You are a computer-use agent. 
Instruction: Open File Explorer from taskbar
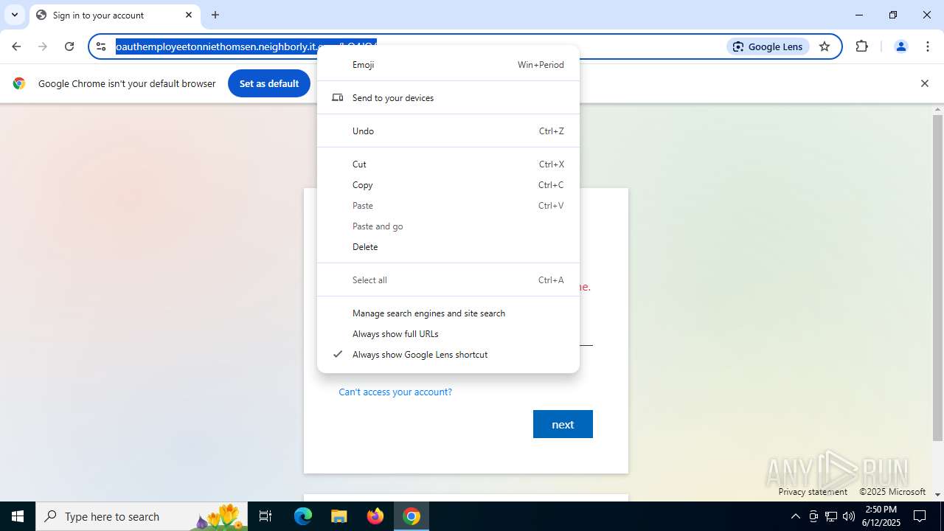pos(339,516)
